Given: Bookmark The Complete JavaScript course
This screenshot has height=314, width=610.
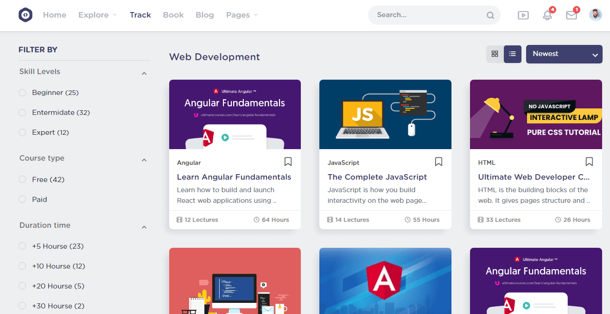Looking at the screenshot, I should pos(438,162).
